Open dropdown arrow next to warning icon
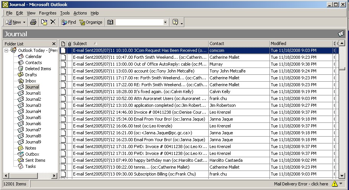This screenshot has height=190, width=349. click(341, 184)
